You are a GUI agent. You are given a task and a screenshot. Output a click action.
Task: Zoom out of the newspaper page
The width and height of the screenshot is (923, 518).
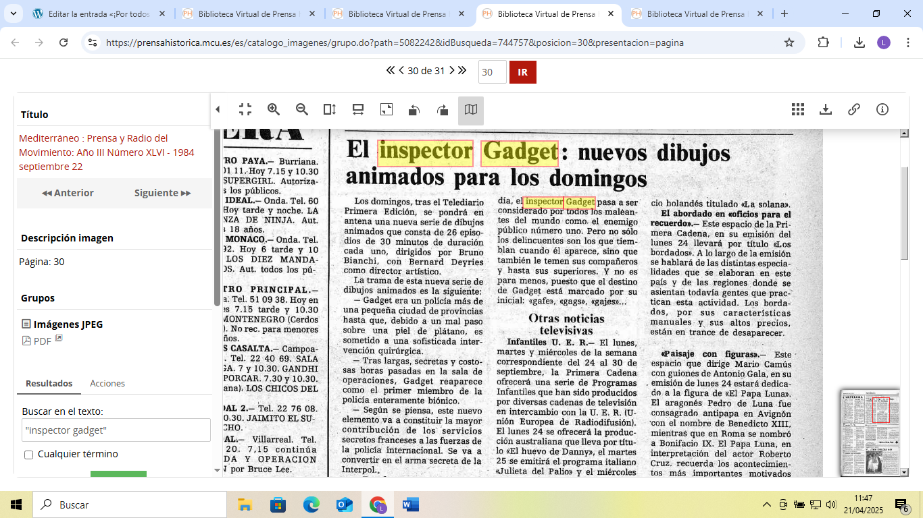(302, 109)
